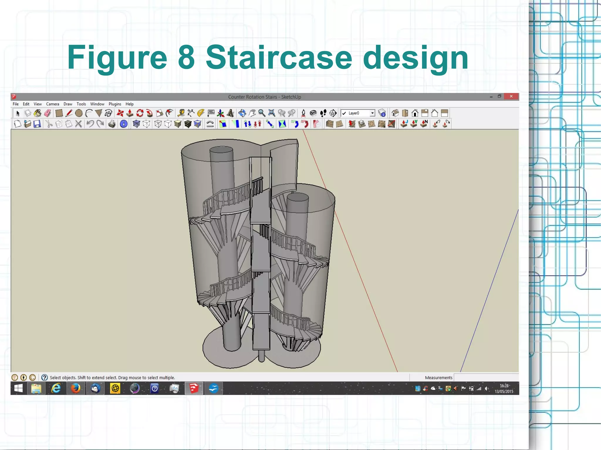Viewport: 601px width, 450px height.
Task: Toggle Shaded With Textures style
Action: pos(188,124)
